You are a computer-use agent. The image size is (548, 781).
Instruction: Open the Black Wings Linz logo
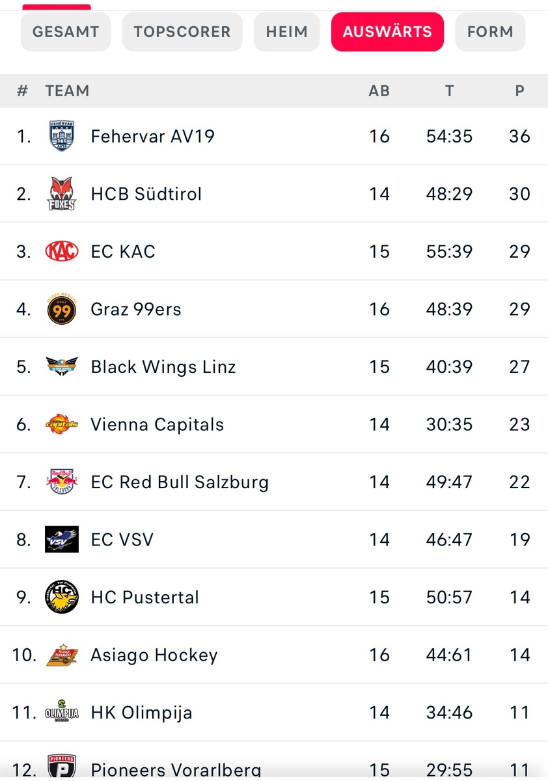[x=62, y=366]
